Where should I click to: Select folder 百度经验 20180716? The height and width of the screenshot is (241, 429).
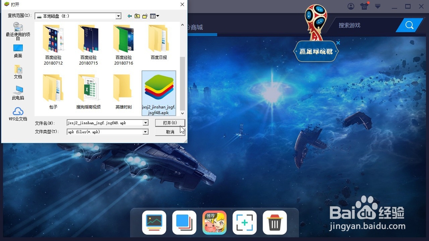[124, 45]
